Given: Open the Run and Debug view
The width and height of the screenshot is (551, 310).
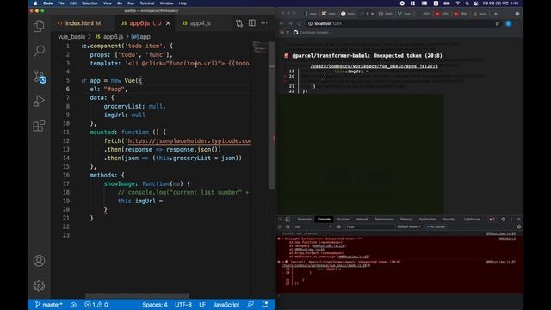Looking at the screenshot, I should coord(39,101).
